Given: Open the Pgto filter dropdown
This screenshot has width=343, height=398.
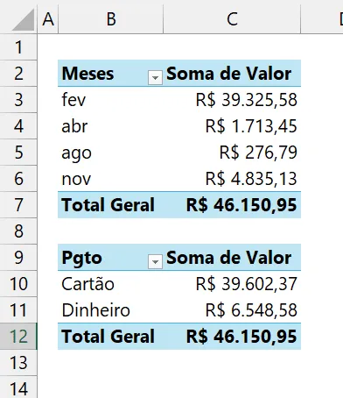Looking at the screenshot, I should tap(155, 261).
